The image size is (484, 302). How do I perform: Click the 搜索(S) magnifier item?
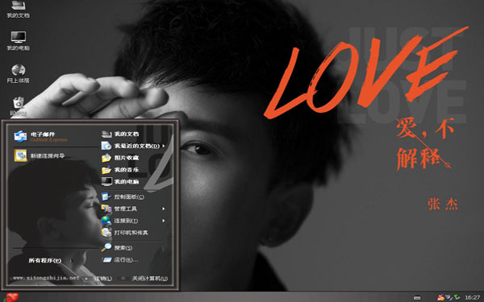[117, 247]
